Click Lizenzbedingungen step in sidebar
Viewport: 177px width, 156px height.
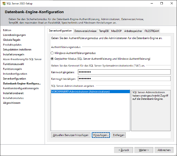[14, 35]
